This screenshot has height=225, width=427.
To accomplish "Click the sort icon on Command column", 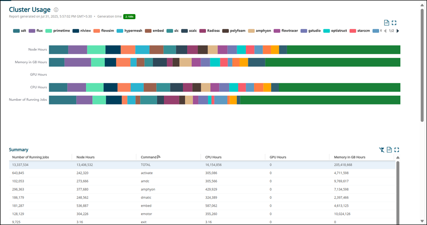I will point(159,157).
